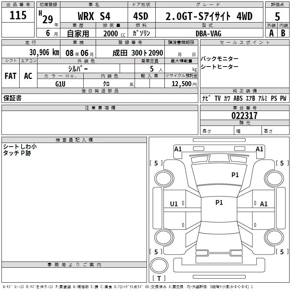Click lot number 115
This screenshot has height=291, width=291.
[18, 15]
